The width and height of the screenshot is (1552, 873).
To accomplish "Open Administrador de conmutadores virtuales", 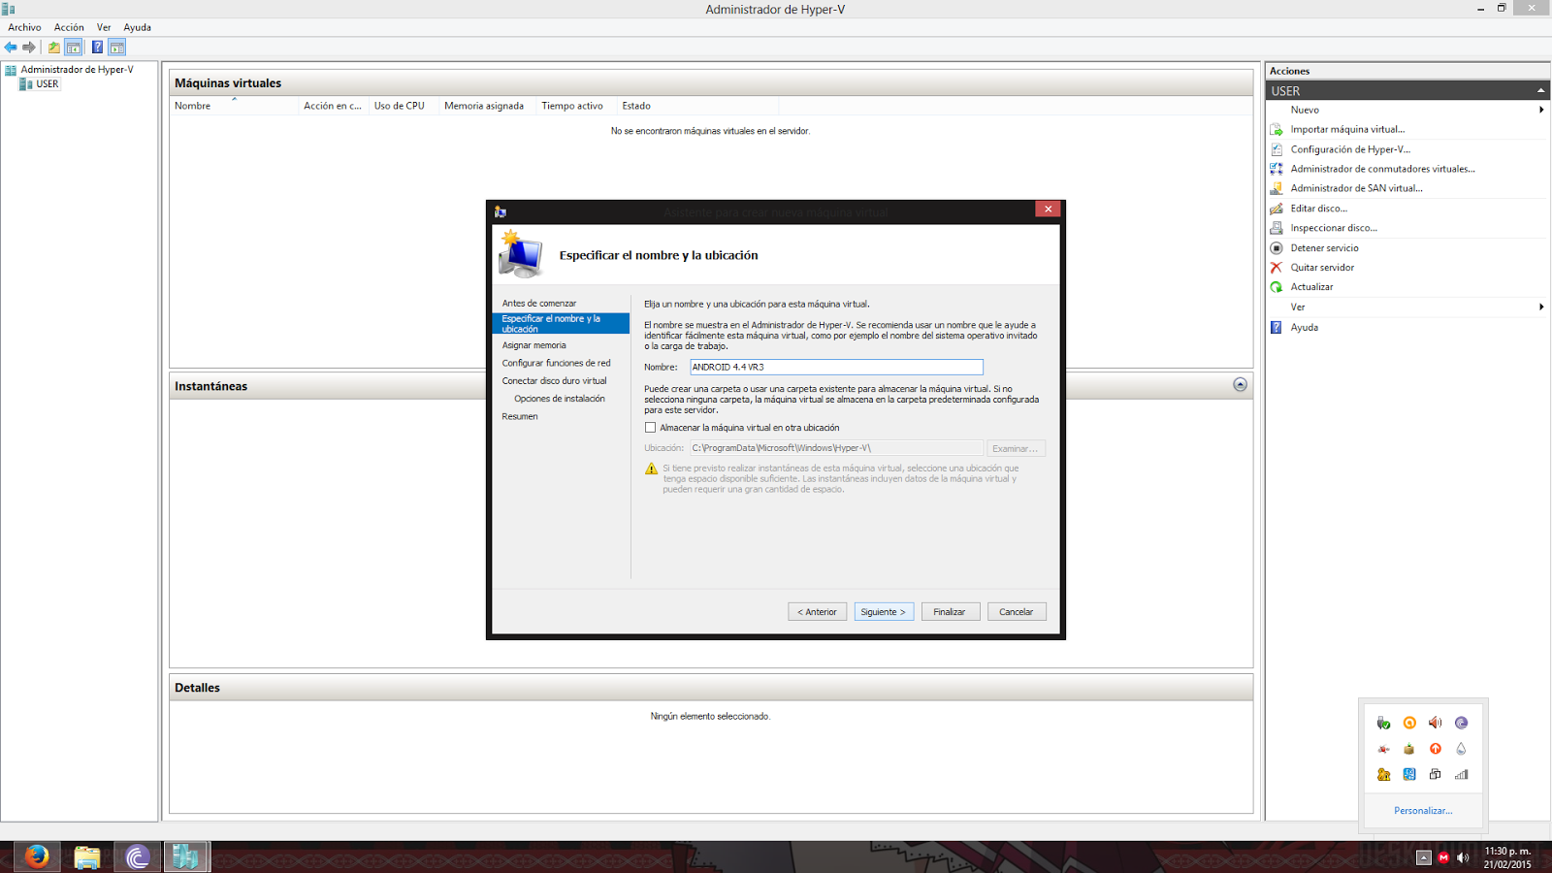I will (1382, 169).
